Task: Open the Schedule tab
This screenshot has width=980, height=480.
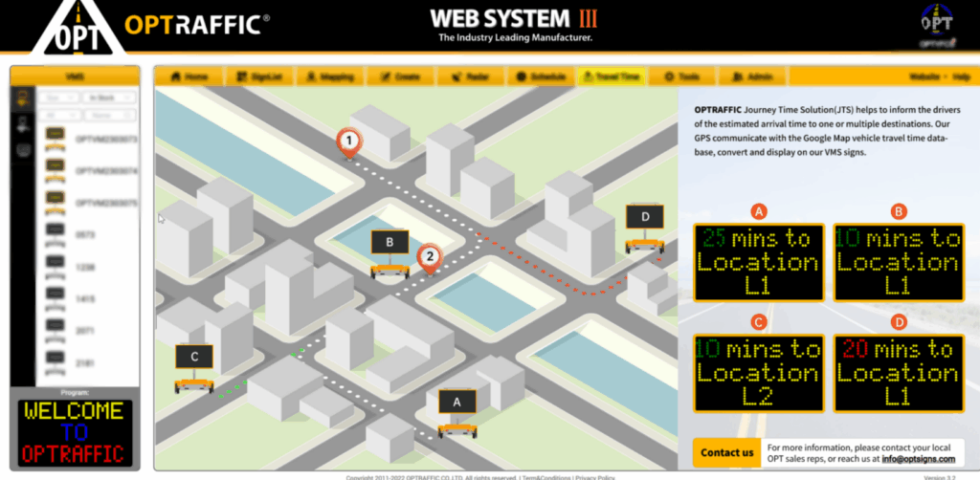Action: (x=542, y=76)
